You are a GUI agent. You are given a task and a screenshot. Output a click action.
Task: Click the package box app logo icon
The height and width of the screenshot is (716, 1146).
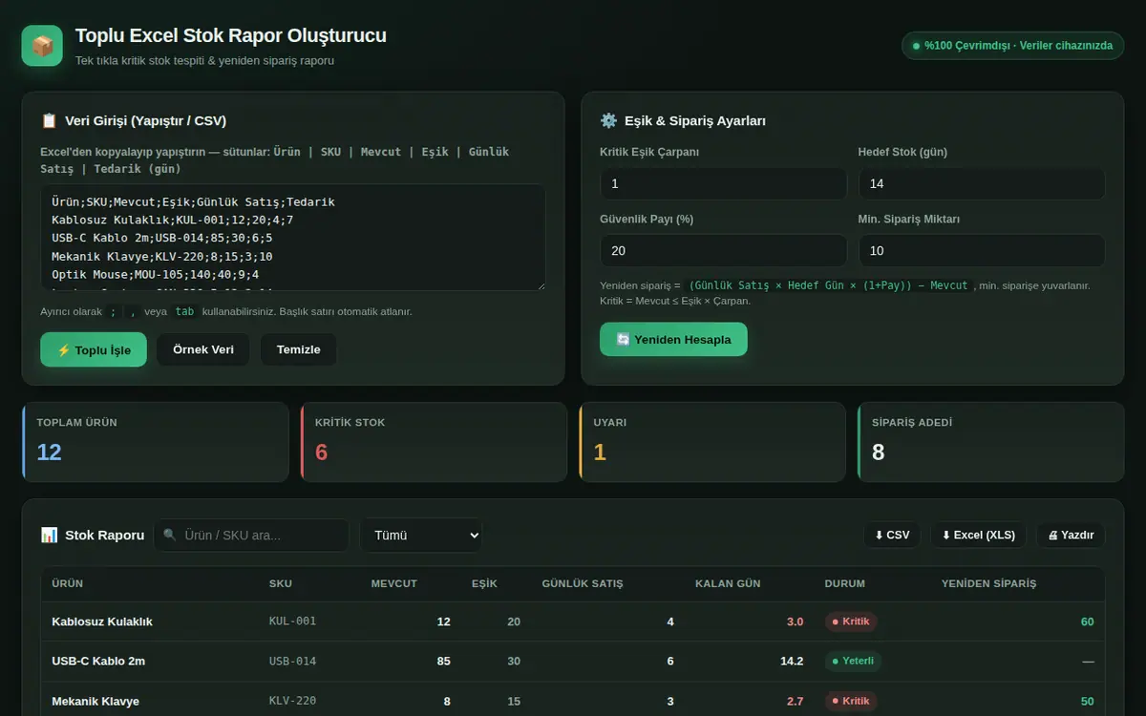pyautogui.click(x=42, y=46)
